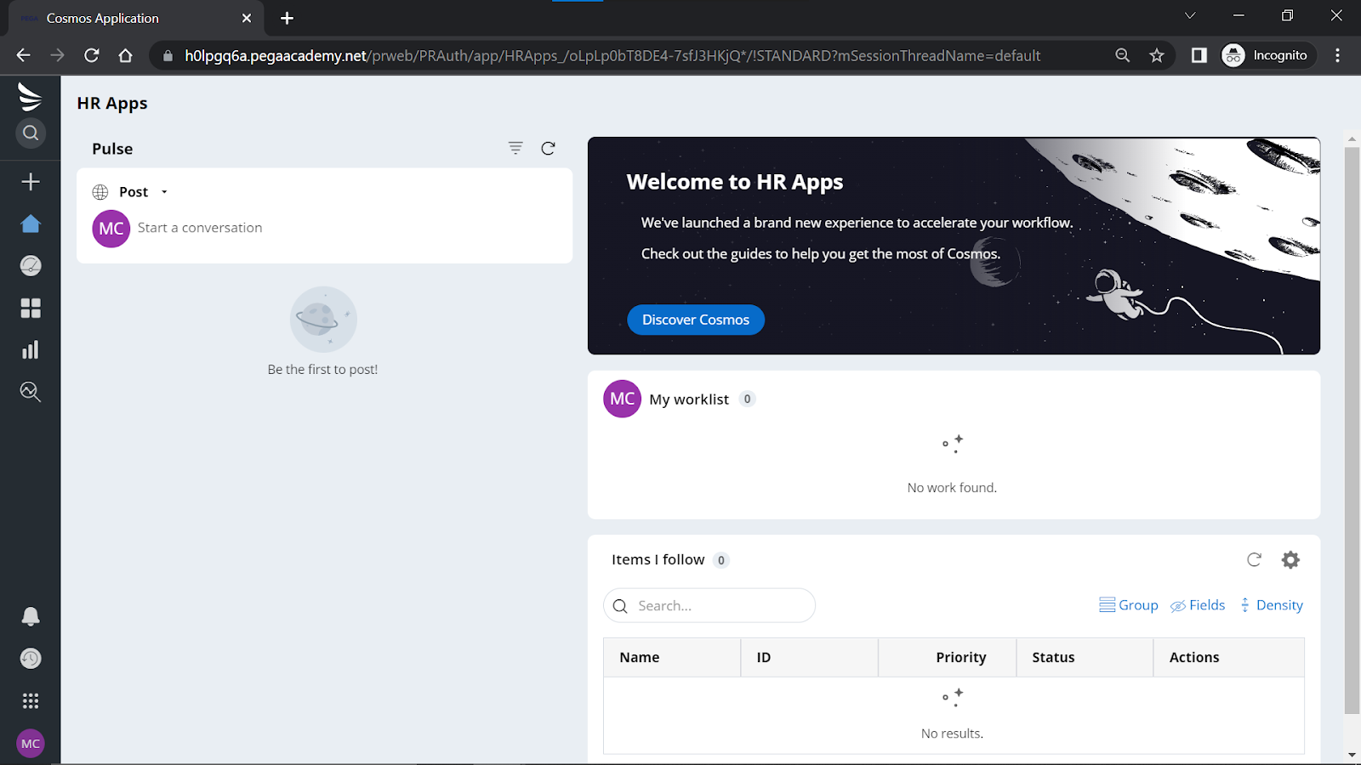
Task: Click the 'No work found.' message
Action: click(952, 488)
